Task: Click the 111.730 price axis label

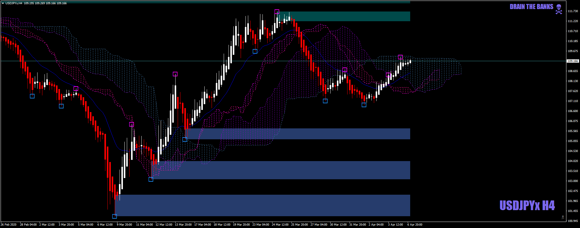Action: 573,11
